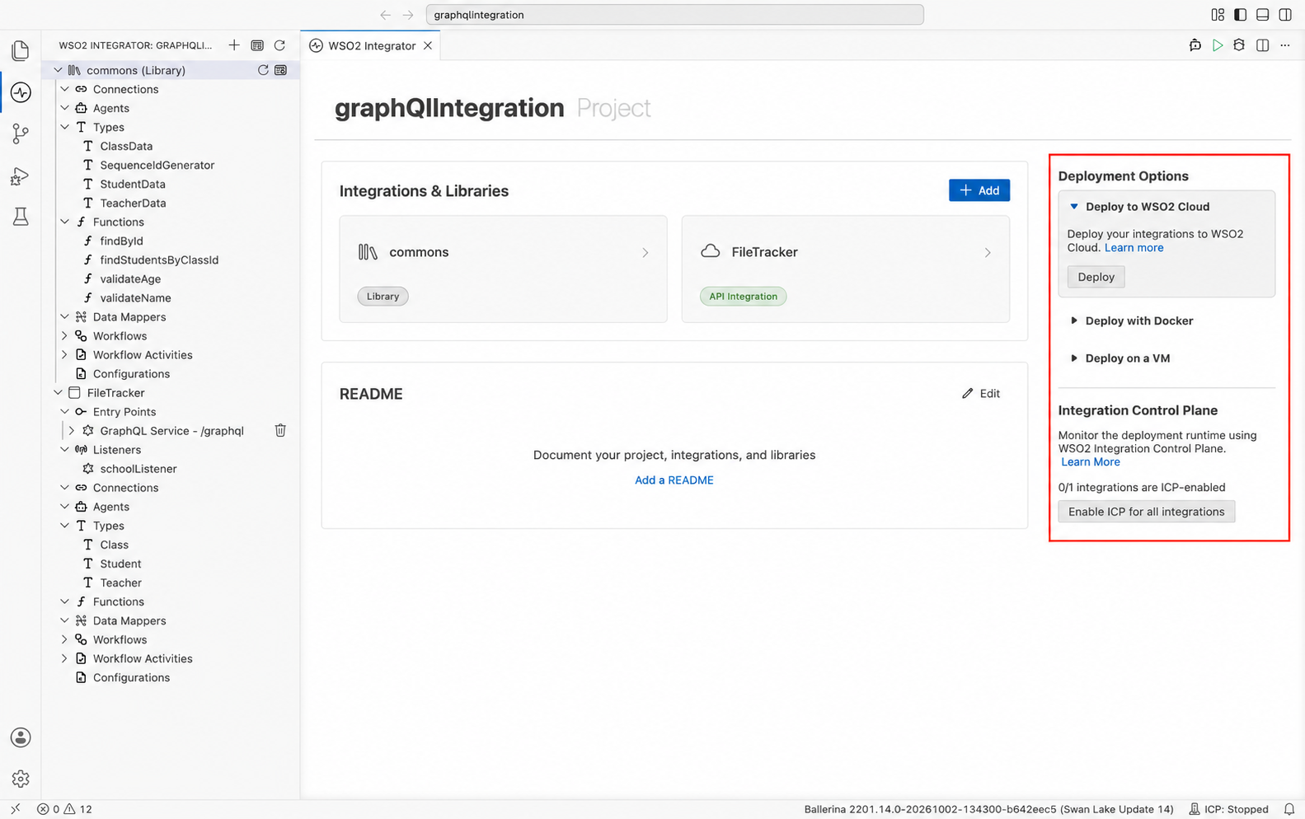Image resolution: width=1305 pixels, height=819 pixels.
Task: Open the Testing flask view
Action: [21, 217]
